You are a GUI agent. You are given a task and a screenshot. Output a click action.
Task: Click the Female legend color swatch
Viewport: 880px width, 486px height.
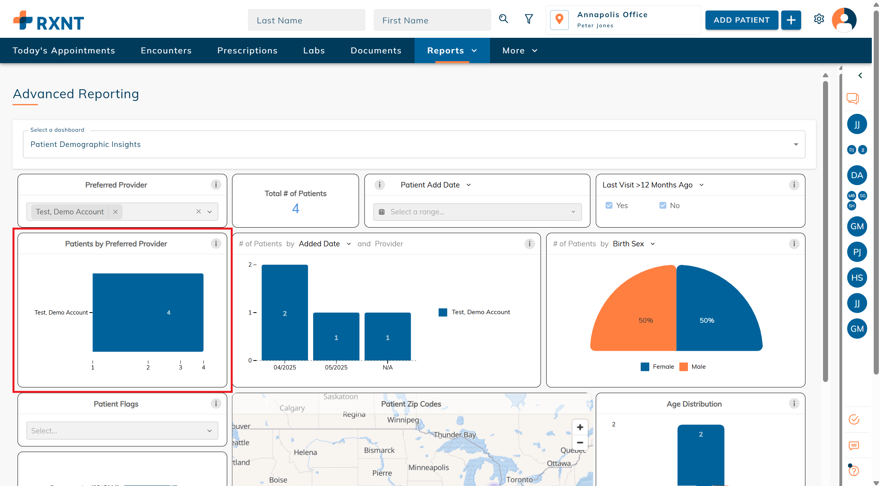(x=645, y=367)
